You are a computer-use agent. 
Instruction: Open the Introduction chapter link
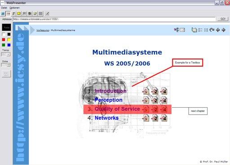click(x=111, y=91)
